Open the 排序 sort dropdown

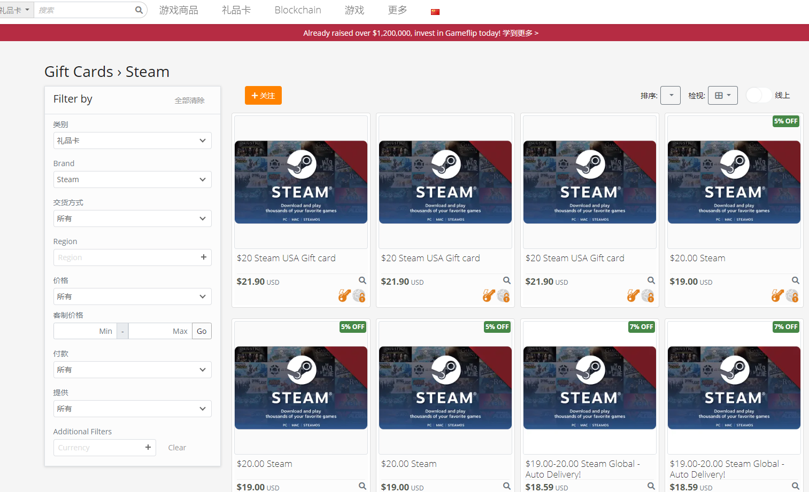[x=671, y=96]
